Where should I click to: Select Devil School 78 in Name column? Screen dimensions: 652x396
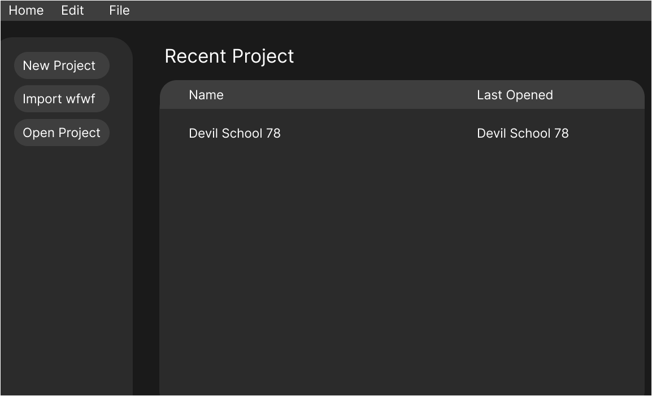pyautogui.click(x=234, y=133)
